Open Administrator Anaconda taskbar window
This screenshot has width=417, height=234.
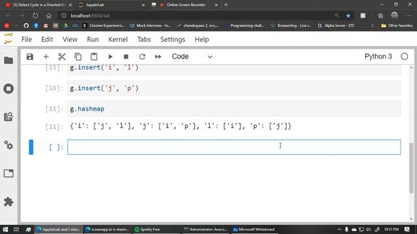pyautogui.click(x=206, y=229)
